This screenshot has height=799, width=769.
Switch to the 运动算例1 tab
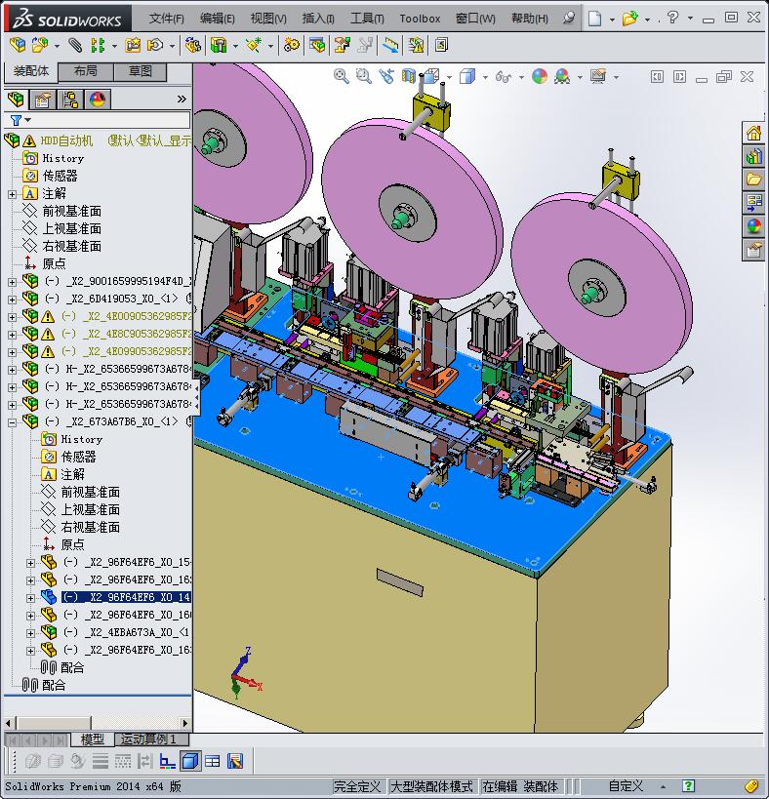152,739
